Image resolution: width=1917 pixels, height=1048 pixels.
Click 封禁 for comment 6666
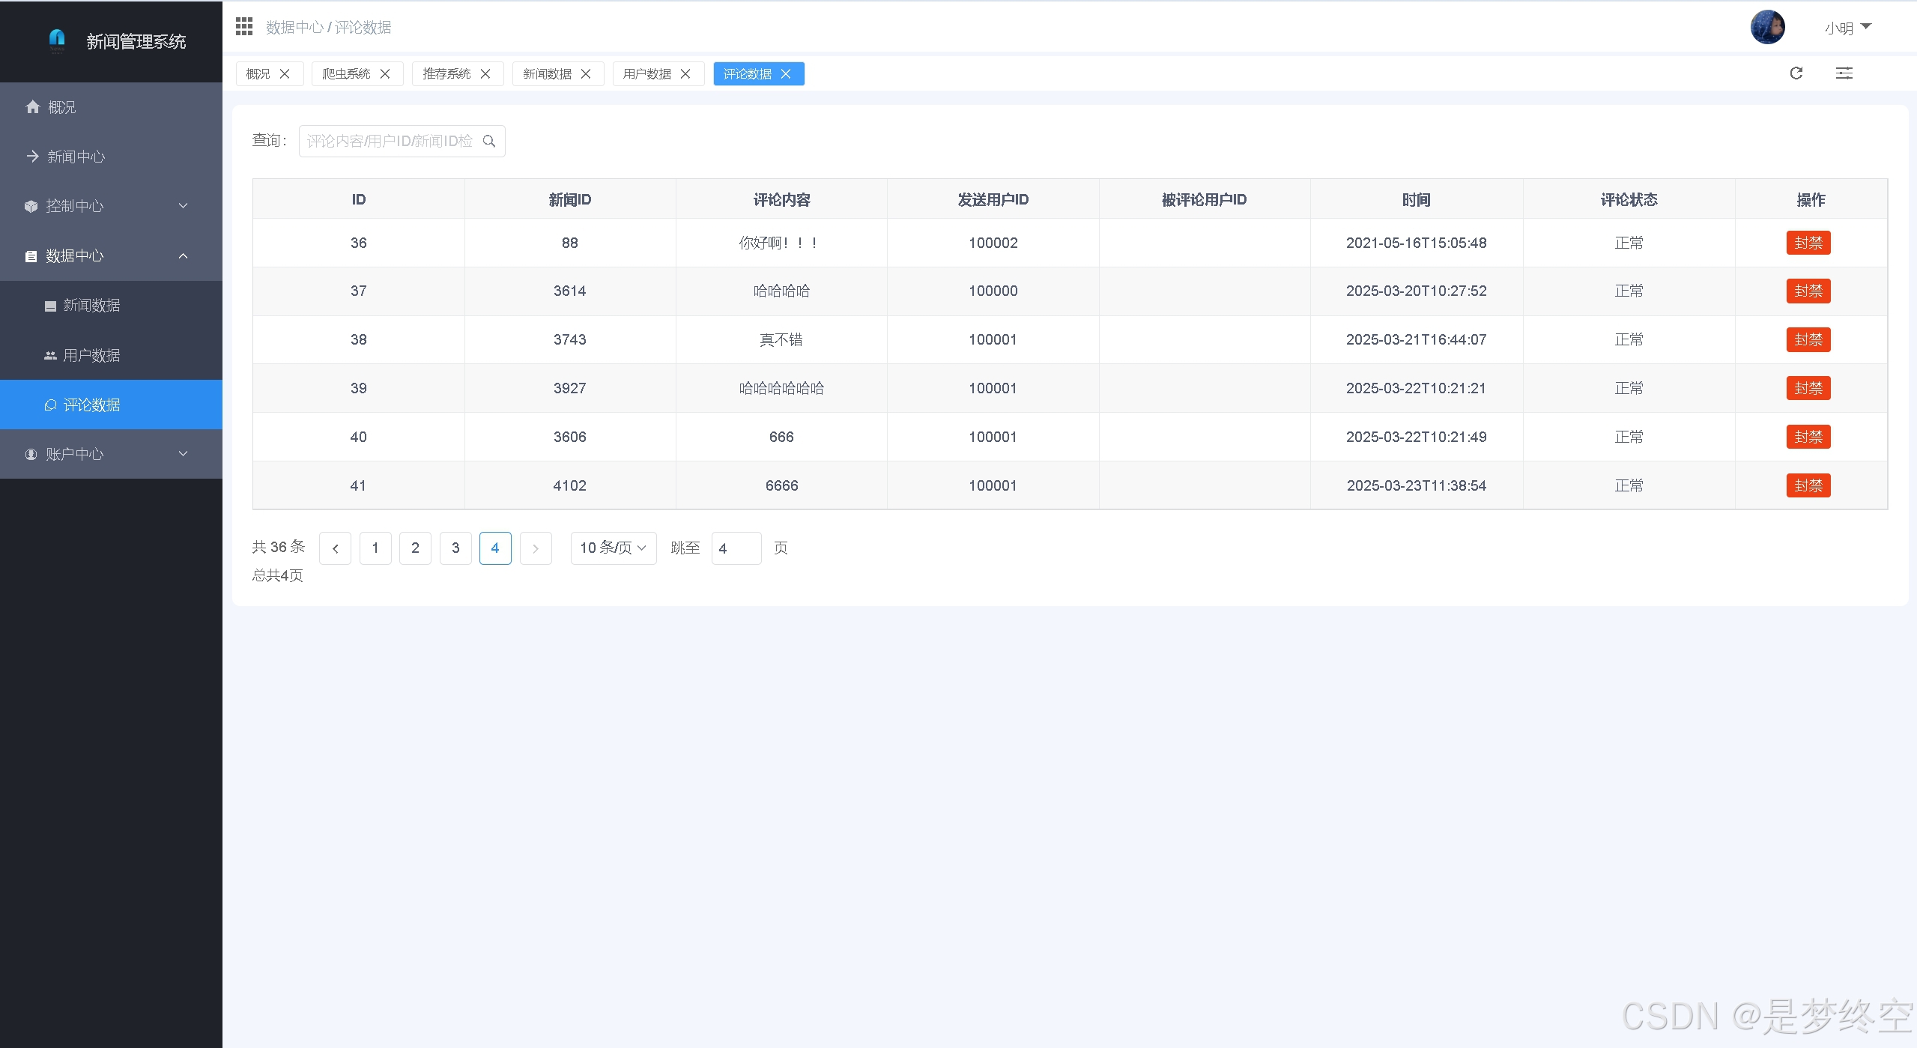(x=1808, y=485)
